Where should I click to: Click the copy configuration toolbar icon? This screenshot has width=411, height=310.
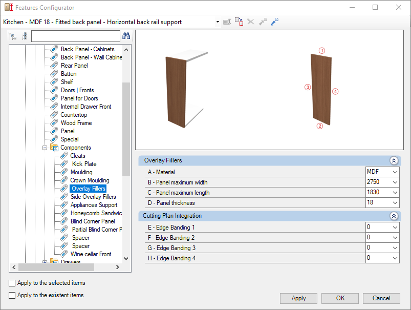239,22
